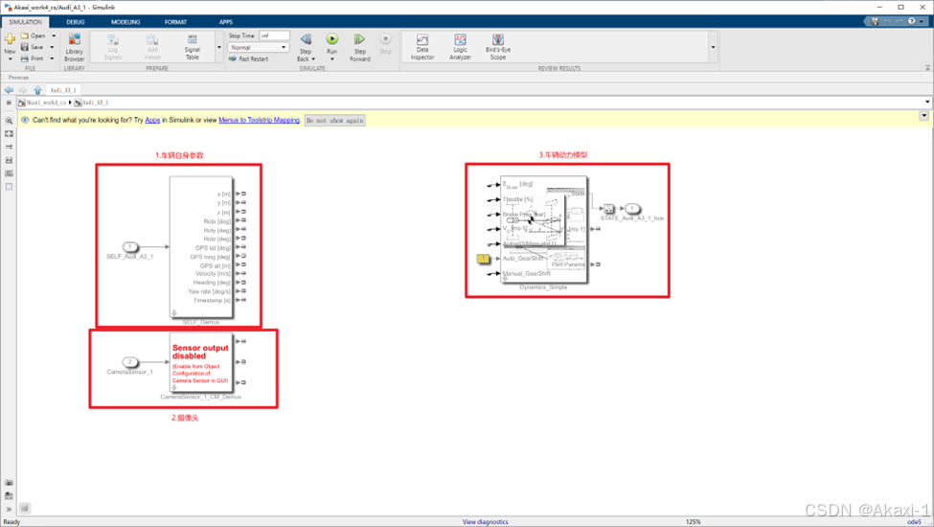The image size is (934, 527).
Task: Switch to the Format tab
Action: pyautogui.click(x=175, y=22)
